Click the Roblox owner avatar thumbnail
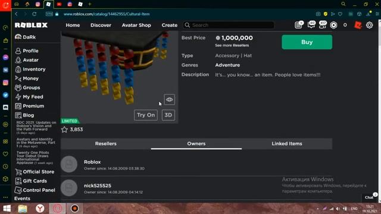This screenshot has height=214, width=381. [69, 164]
